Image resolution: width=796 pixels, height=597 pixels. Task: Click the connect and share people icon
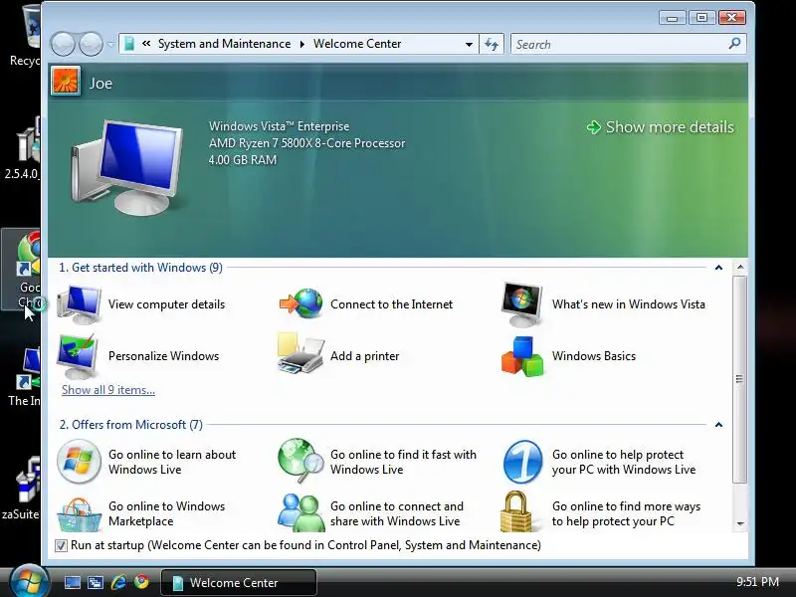[301, 512]
